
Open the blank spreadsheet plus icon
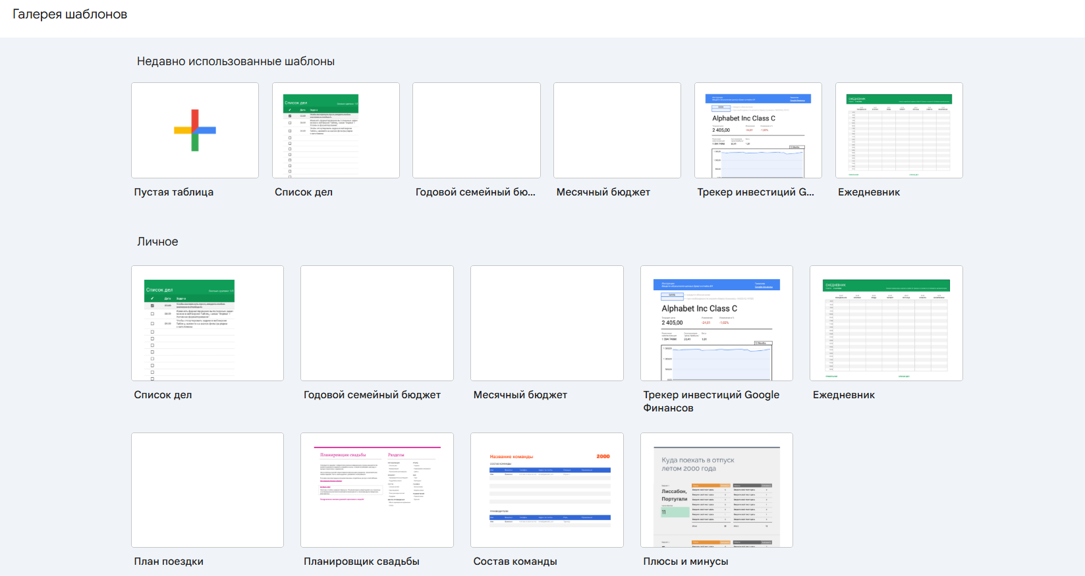[195, 130]
